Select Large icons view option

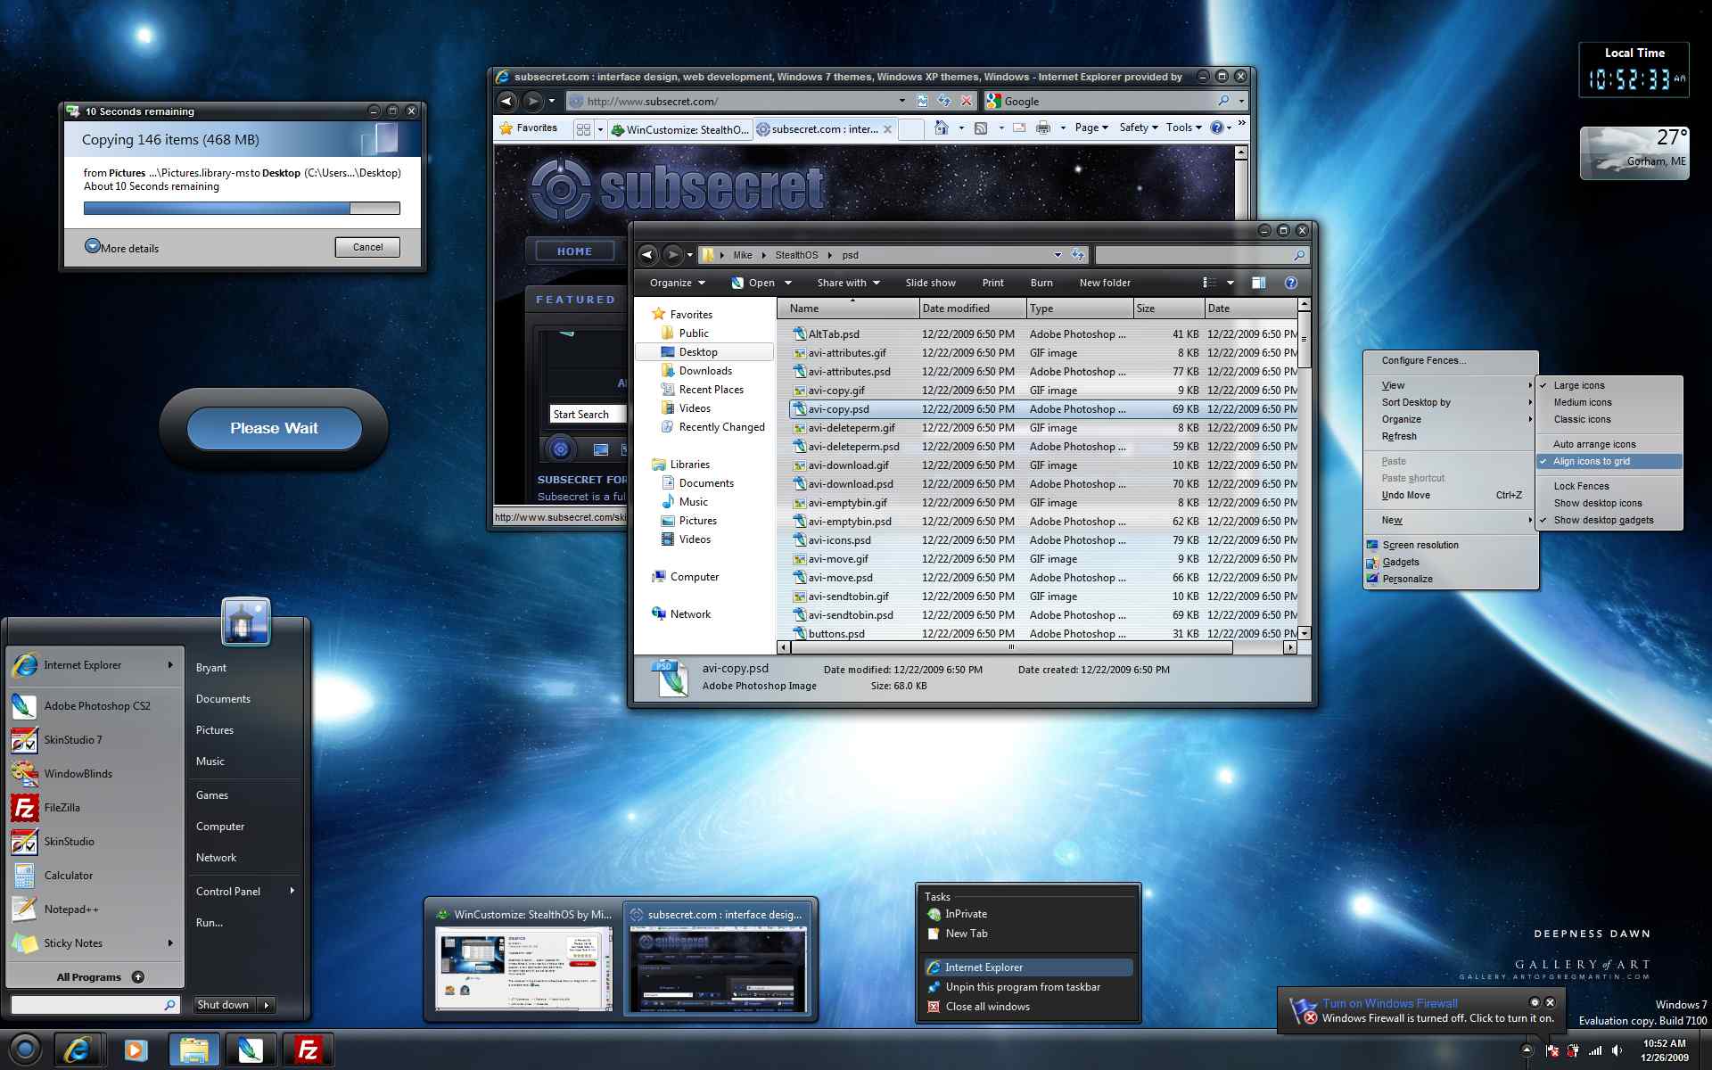click(x=1609, y=385)
